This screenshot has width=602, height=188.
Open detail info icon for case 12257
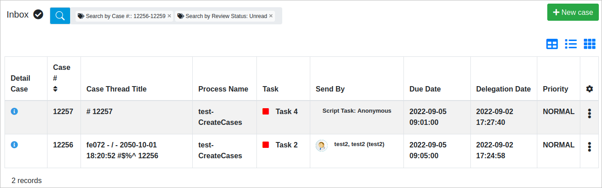14,111
